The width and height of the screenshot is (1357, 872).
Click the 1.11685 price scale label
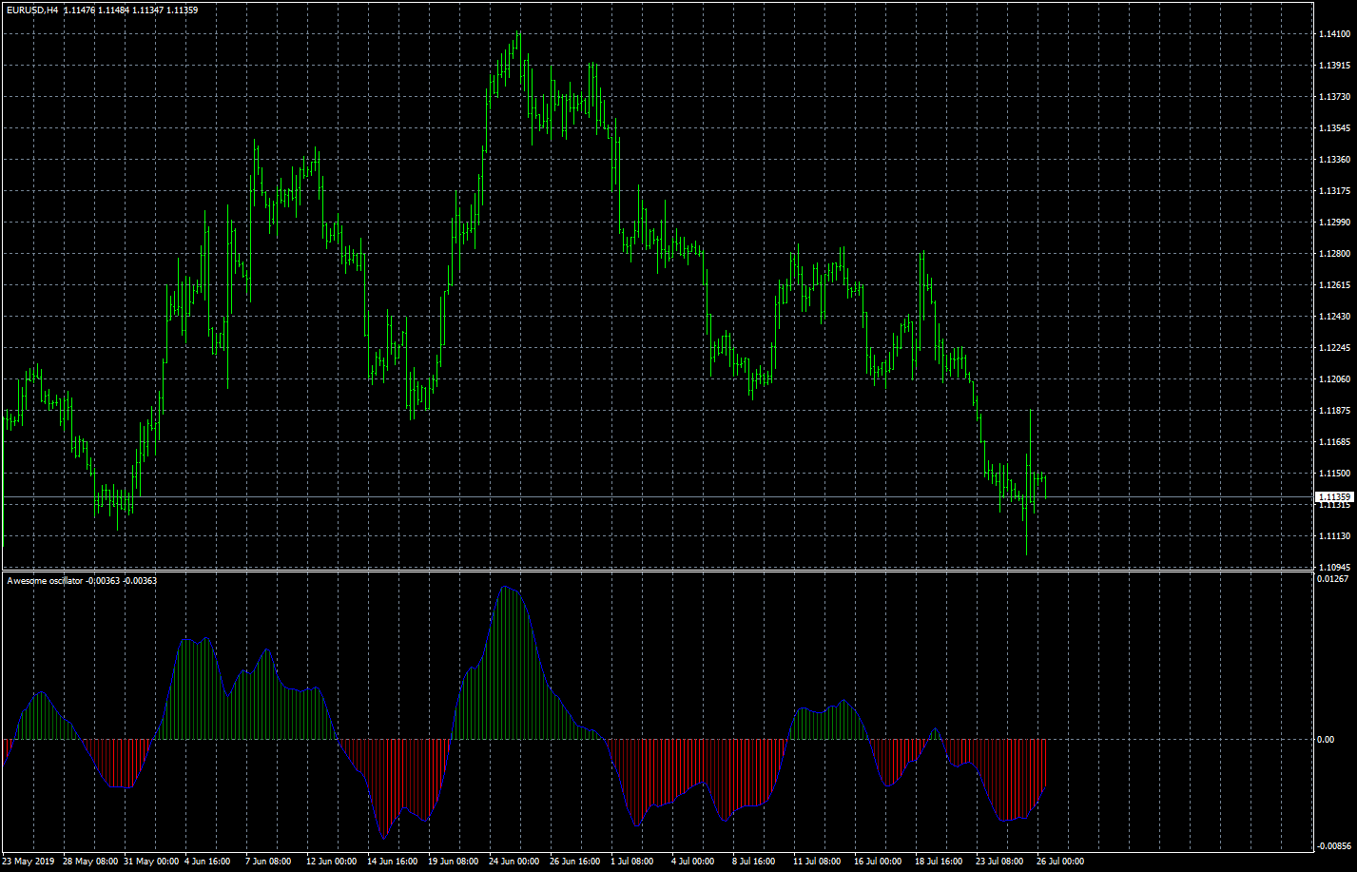click(x=1334, y=442)
